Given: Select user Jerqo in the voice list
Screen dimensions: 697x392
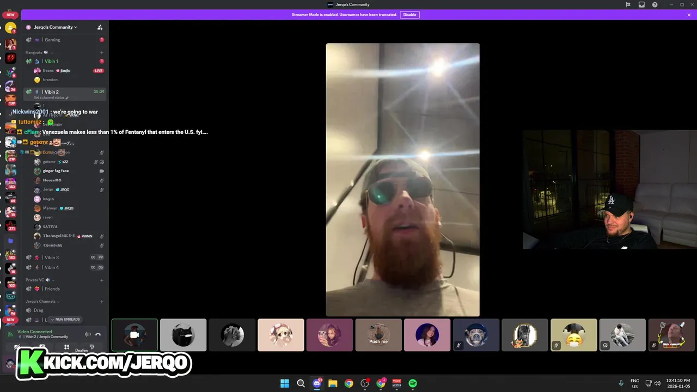Looking at the screenshot, I should click(69, 189).
